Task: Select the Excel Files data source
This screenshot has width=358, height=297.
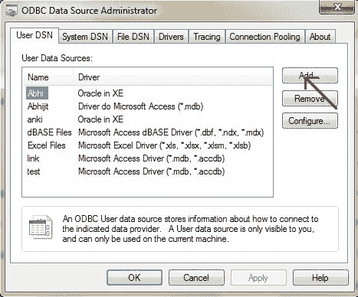Action: click(146, 145)
